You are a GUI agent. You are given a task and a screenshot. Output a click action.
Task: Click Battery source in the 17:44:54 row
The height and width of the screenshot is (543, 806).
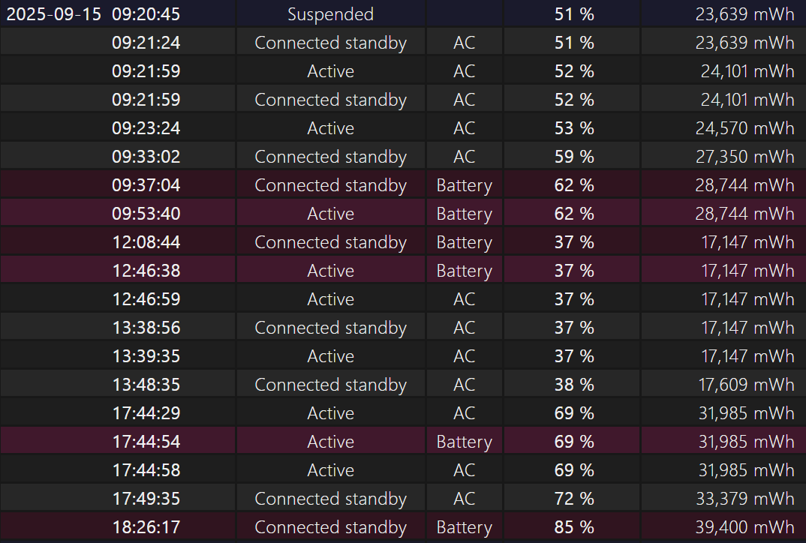(464, 442)
